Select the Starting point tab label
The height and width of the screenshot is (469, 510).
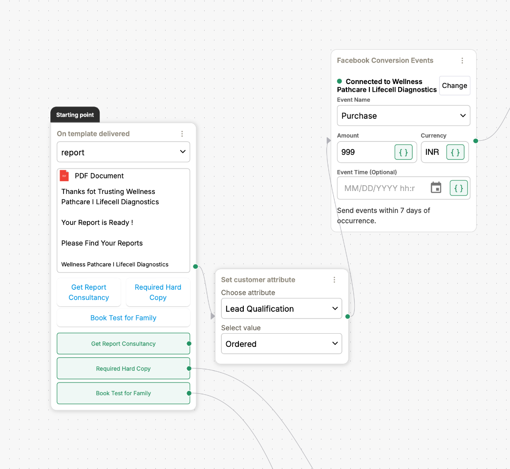click(x=75, y=115)
